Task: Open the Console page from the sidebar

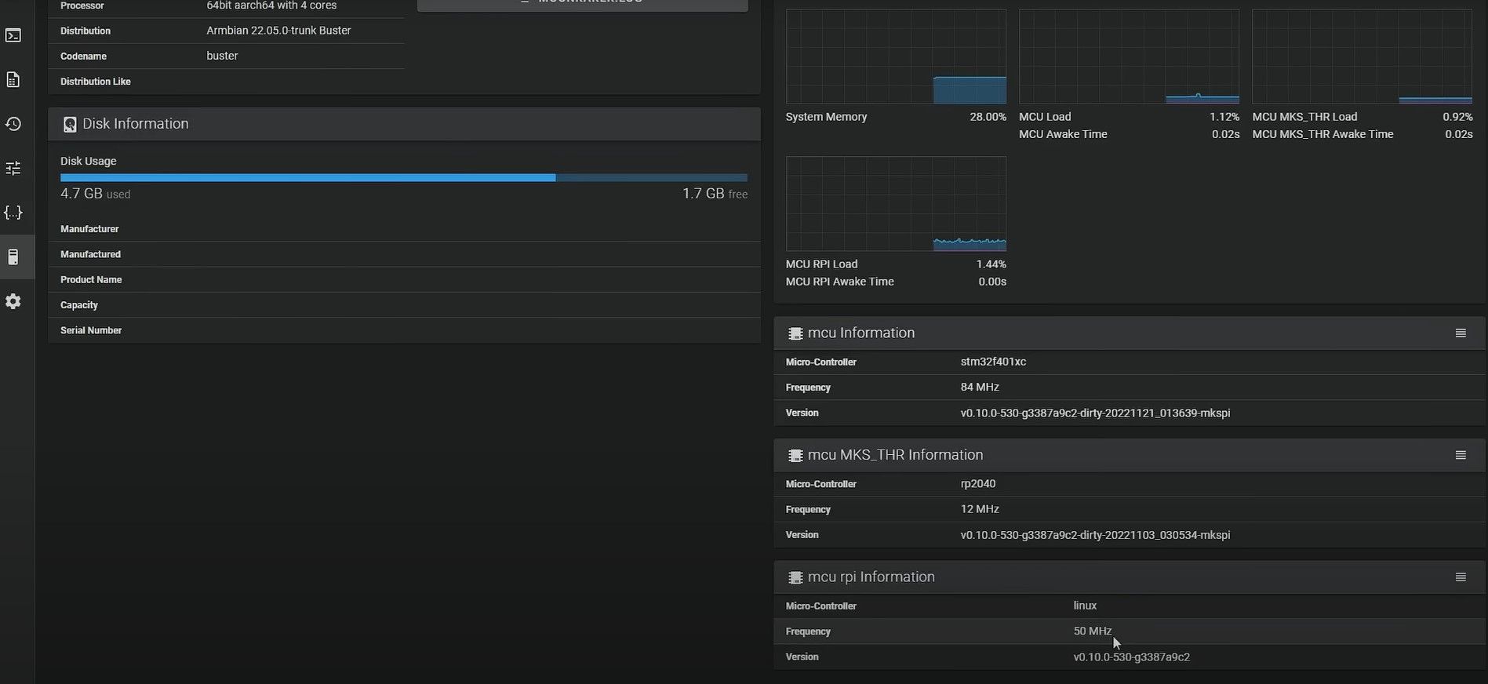Action: point(13,35)
